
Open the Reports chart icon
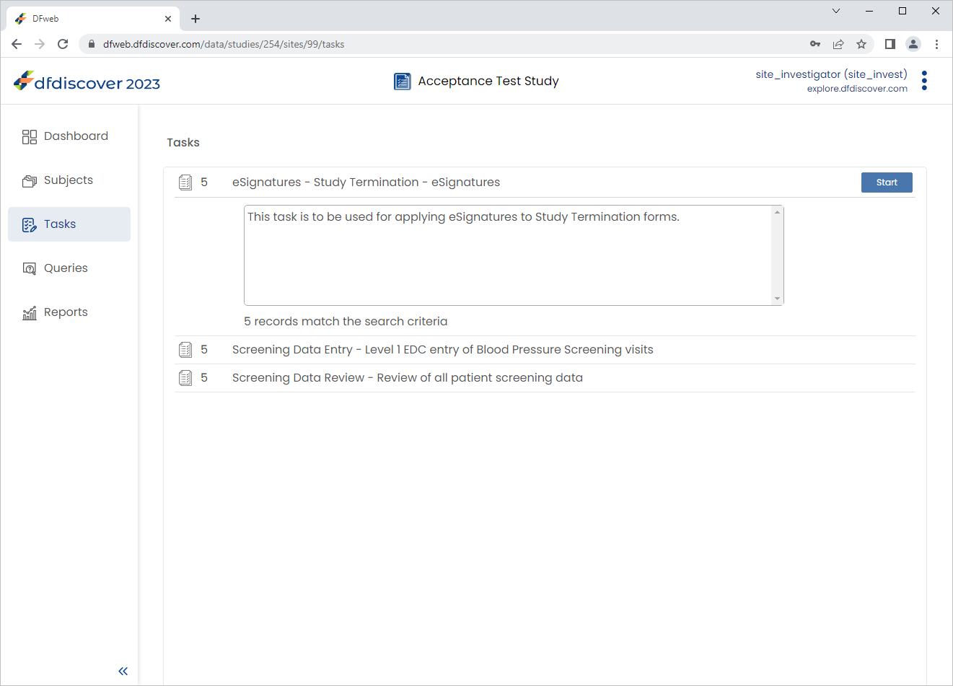pyautogui.click(x=29, y=312)
